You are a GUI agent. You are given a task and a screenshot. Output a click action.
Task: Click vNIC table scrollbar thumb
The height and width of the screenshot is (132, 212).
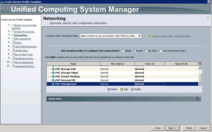[200, 78]
